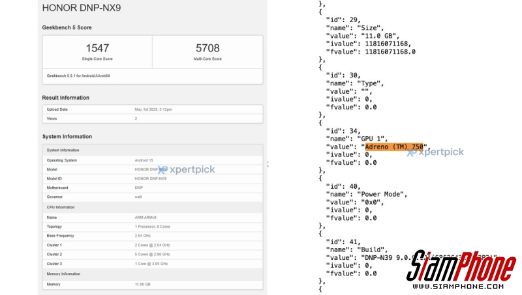Select the 11.00 GB memory value
The image size is (522, 295).
click(142, 285)
